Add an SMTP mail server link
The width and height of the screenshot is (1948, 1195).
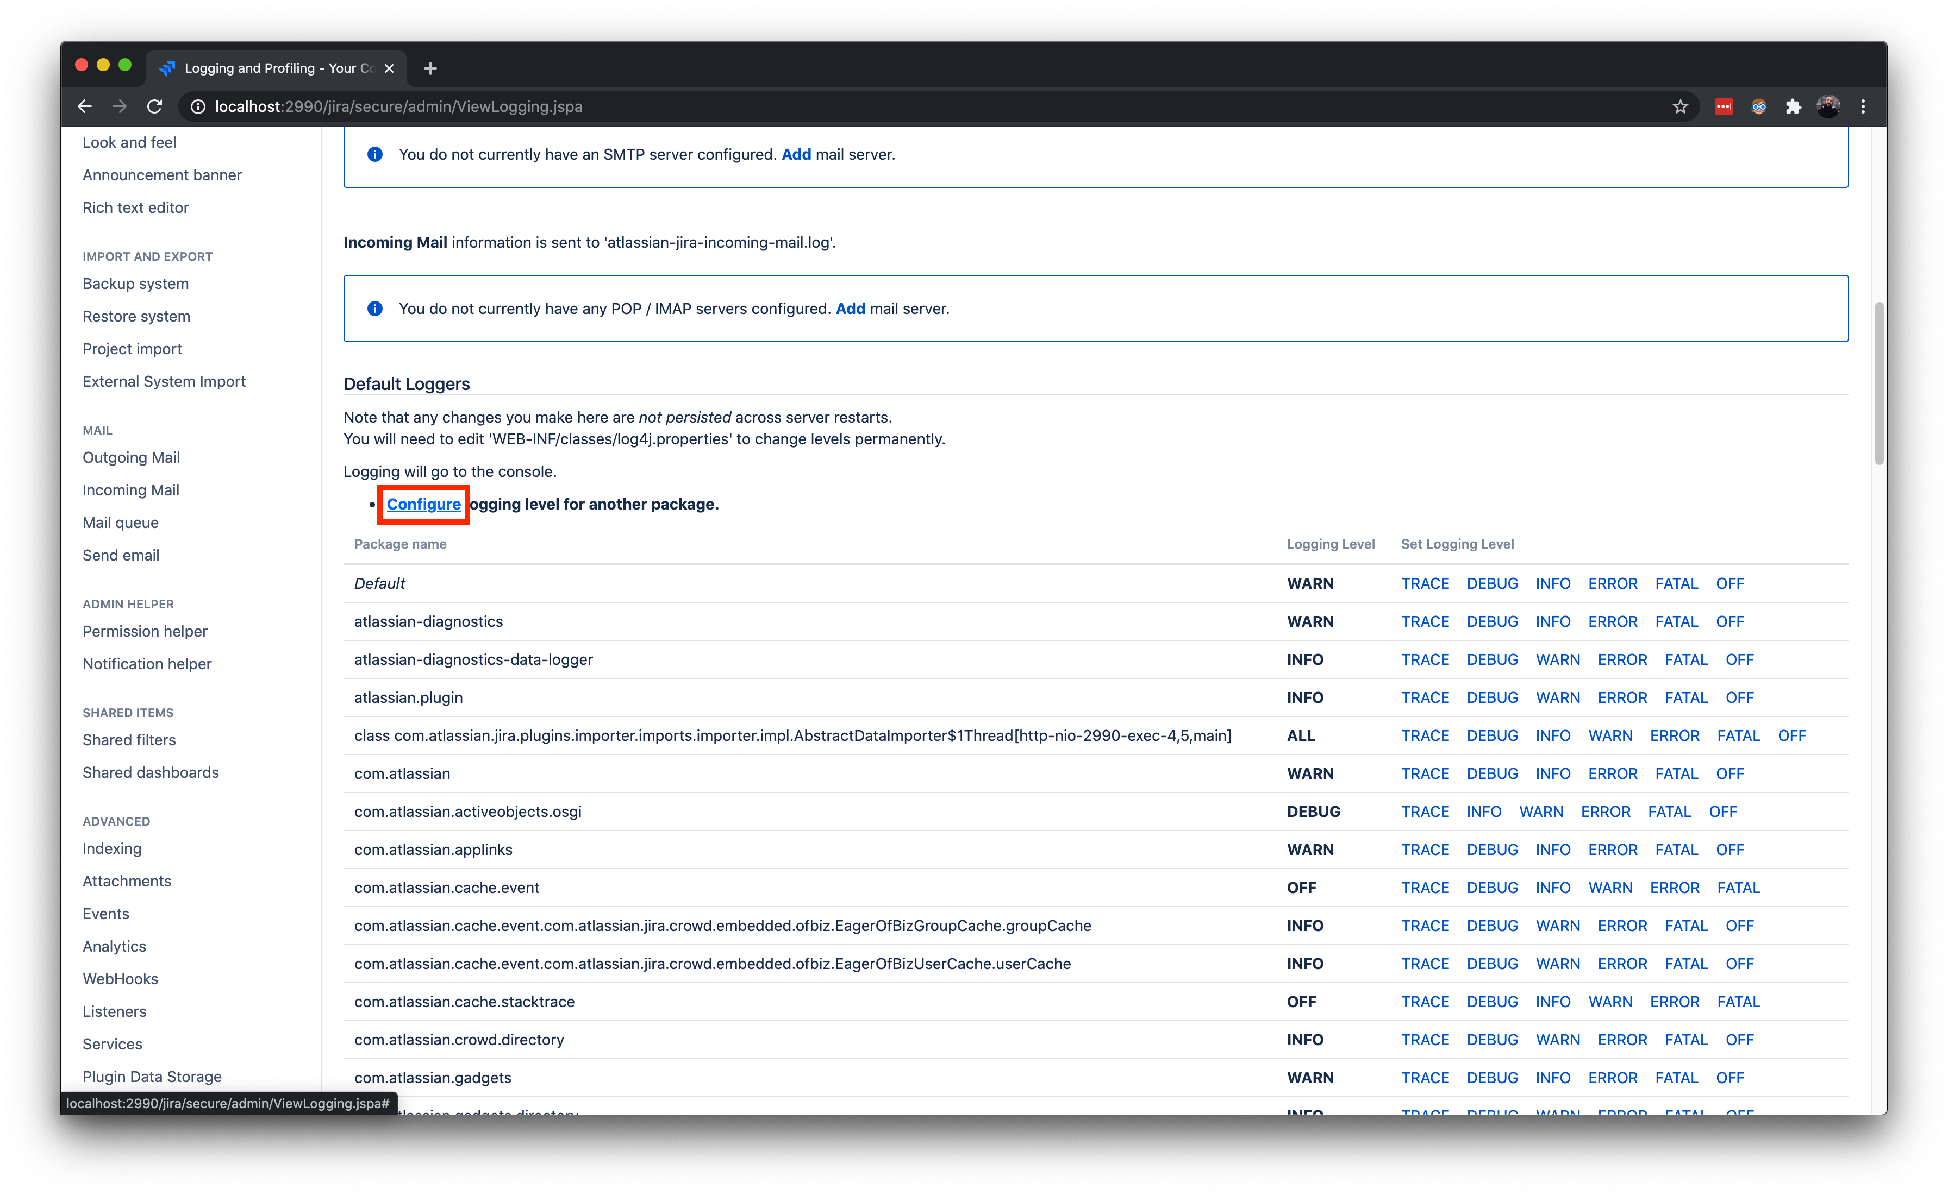(795, 154)
